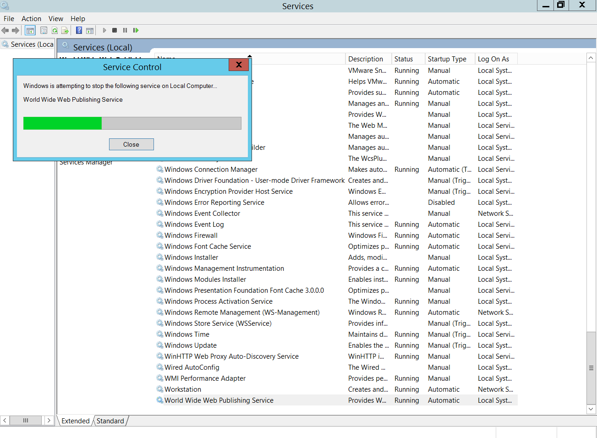
Task: Restart the service using the restart icon
Action: pyautogui.click(x=136, y=30)
